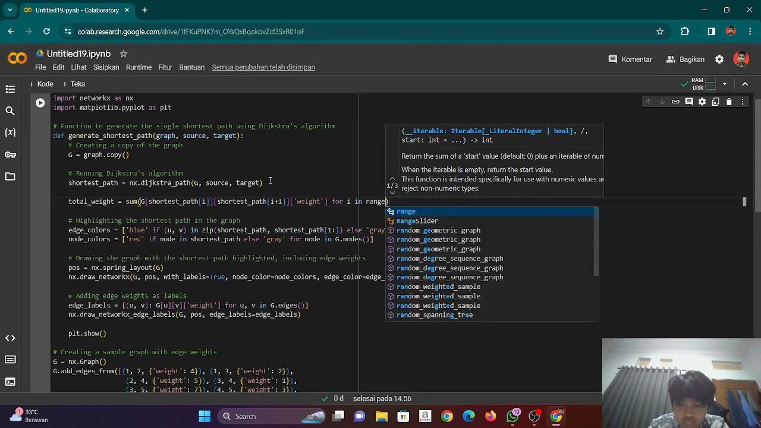This screenshot has height=428, width=761.
Task: Open Firefox from the taskbar
Action: 490,416
